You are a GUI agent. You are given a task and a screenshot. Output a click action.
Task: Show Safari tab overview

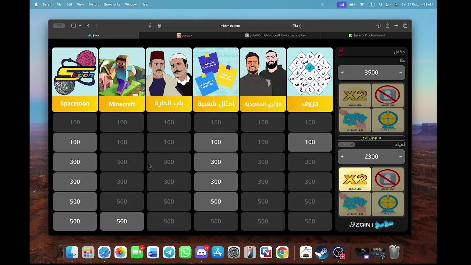405,26
